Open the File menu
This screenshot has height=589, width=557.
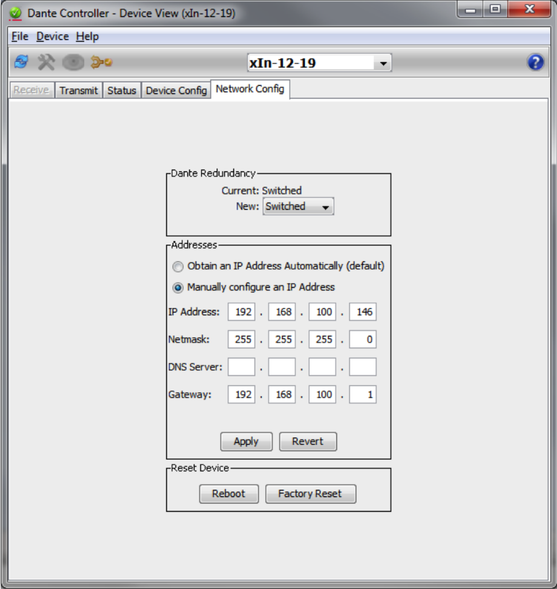(20, 37)
